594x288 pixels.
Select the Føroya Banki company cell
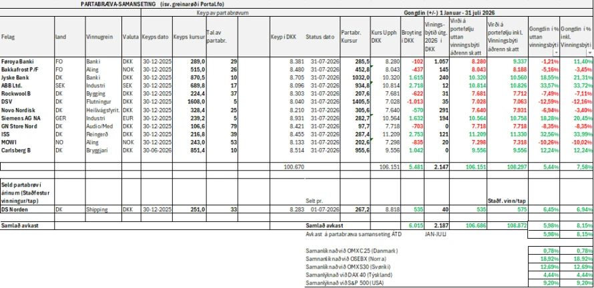coord(27,61)
